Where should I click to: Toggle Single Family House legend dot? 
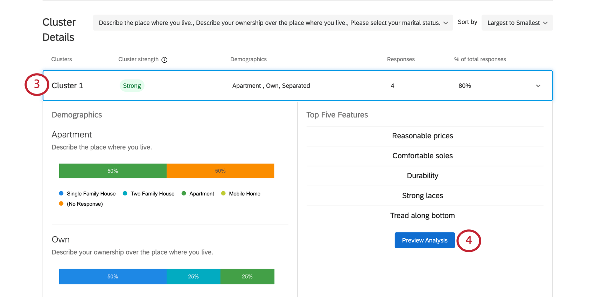click(61, 193)
